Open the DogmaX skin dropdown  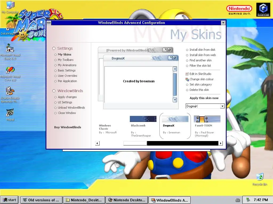click(222, 106)
